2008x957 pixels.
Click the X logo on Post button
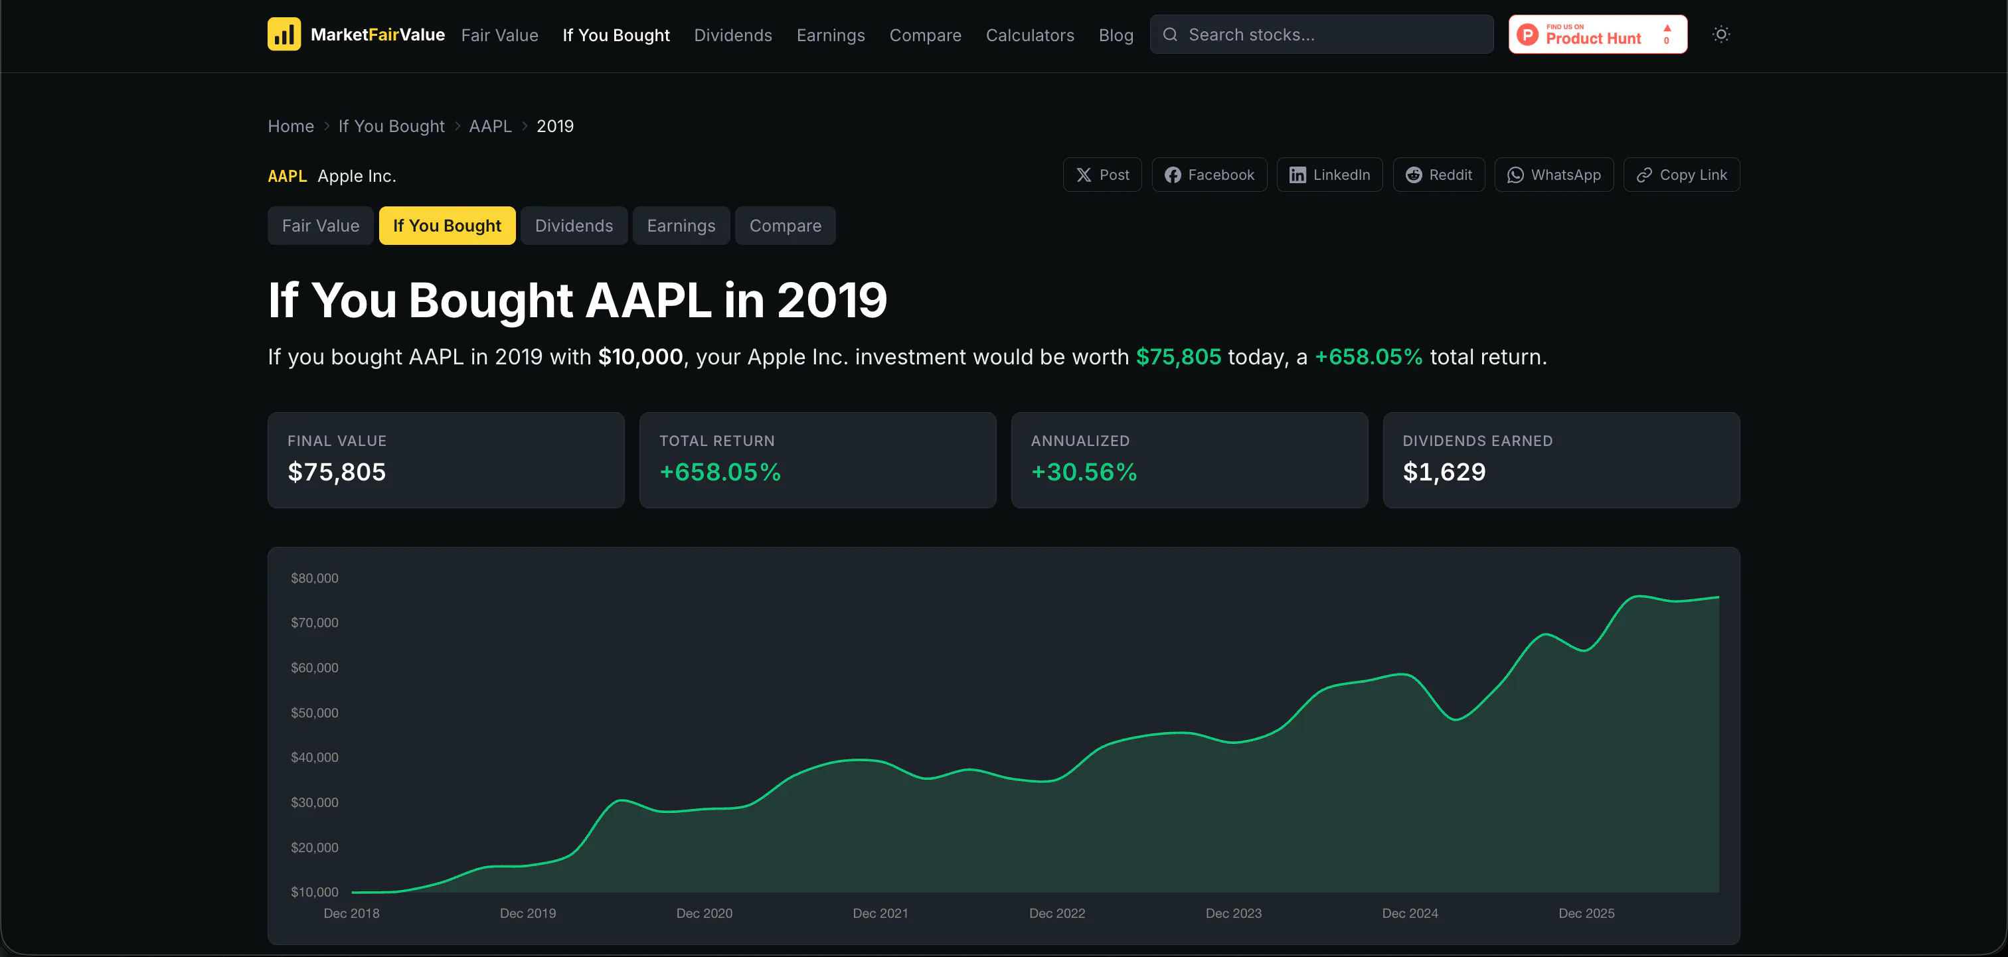(1084, 175)
